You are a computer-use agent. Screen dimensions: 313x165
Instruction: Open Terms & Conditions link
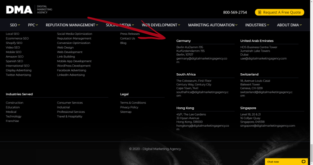(133, 103)
